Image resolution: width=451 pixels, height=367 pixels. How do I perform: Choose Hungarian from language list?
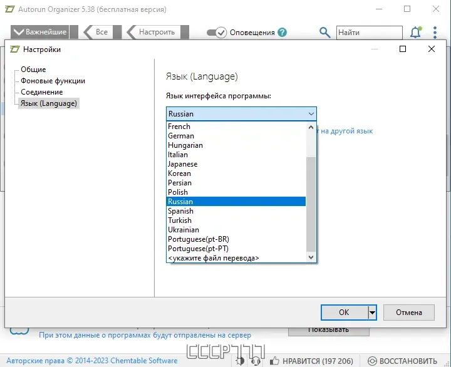236,145
